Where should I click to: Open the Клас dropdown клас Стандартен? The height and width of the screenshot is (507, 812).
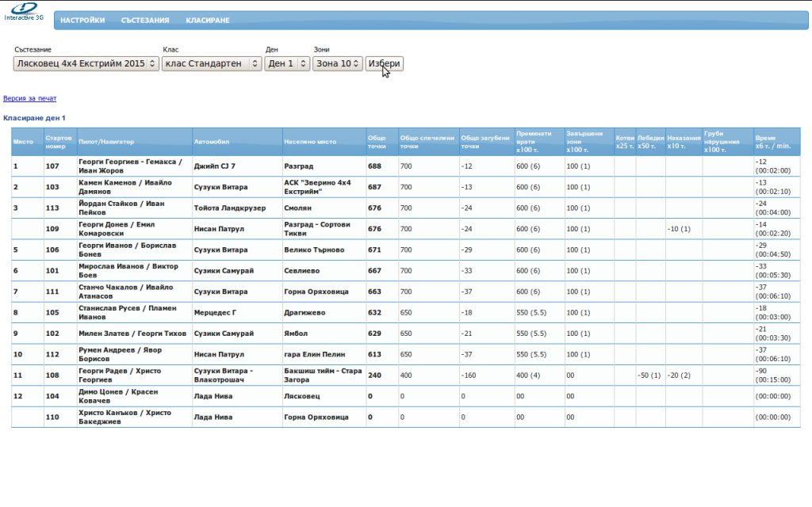point(212,63)
